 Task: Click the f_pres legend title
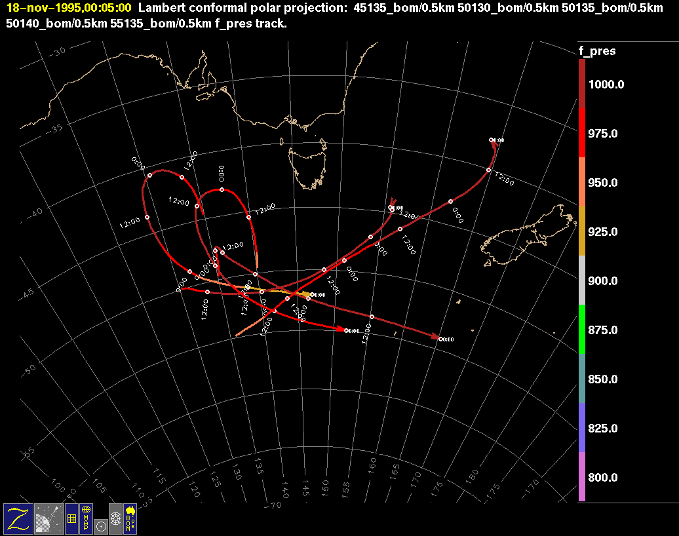click(596, 50)
